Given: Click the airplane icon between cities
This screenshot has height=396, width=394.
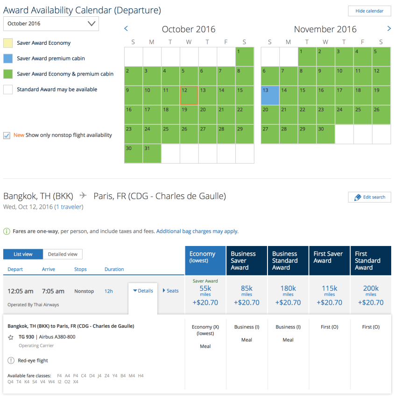Looking at the screenshot, I should (83, 196).
